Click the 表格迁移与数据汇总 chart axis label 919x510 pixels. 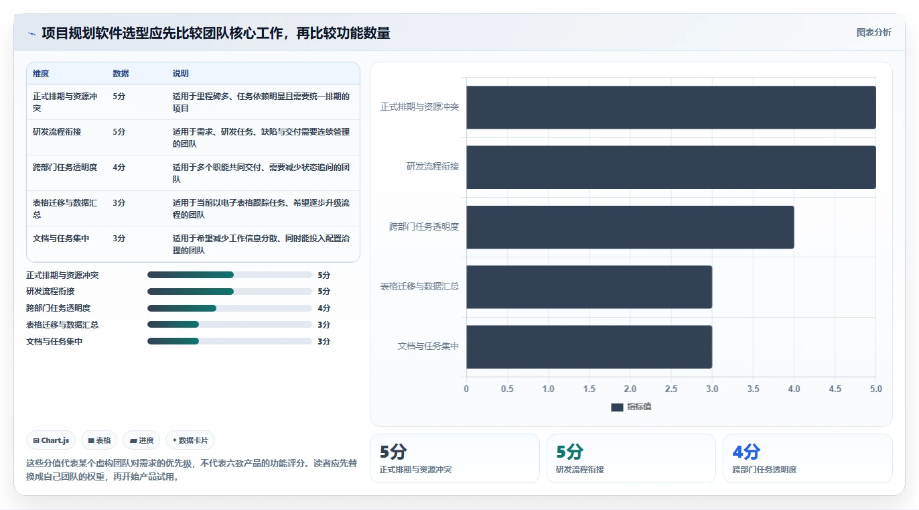click(x=419, y=287)
